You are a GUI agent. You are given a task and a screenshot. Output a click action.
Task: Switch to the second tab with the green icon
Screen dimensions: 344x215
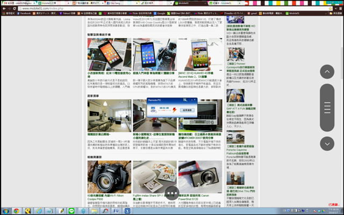coord(53,3)
